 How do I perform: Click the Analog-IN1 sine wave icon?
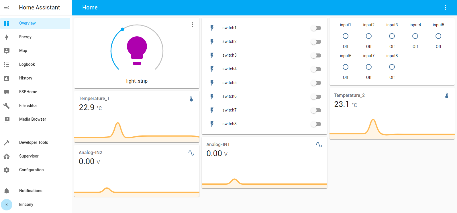[x=319, y=145]
